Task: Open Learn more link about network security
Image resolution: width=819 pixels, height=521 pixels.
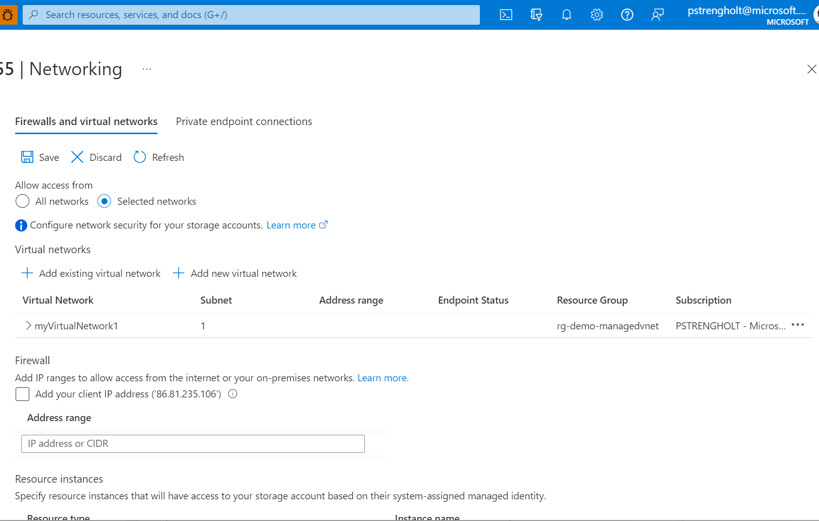Action: [297, 225]
